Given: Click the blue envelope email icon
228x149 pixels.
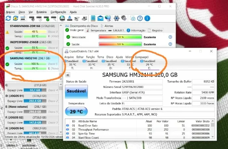Looking at the screenshot, I should (x=100, y=19).
